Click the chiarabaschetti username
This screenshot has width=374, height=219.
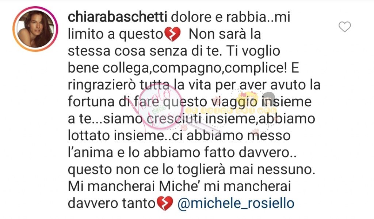(x=117, y=17)
